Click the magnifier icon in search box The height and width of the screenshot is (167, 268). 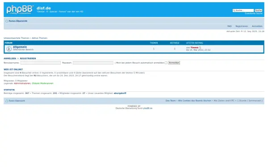[x=234, y=11]
